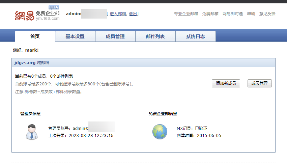The height and width of the screenshot is (164, 287).
Task: Click the 管理员信息 heading
Action: [30, 114]
